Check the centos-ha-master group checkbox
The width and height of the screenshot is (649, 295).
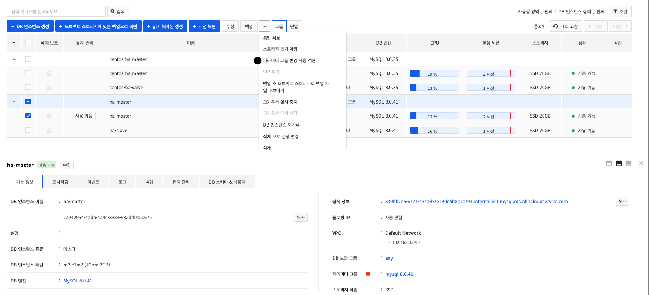pyautogui.click(x=28, y=59)
